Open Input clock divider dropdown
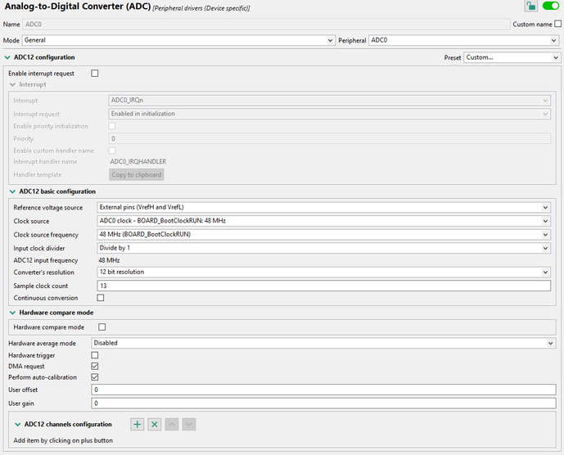The image size is (564, 455). coord(323,248)
